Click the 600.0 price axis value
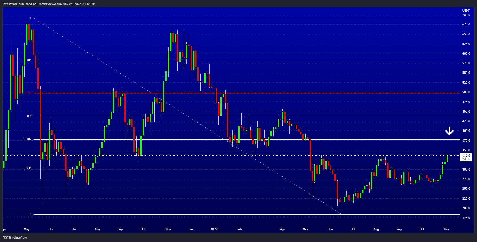The width and height of the screenshot is (477, 242). [x=466, y=54]
